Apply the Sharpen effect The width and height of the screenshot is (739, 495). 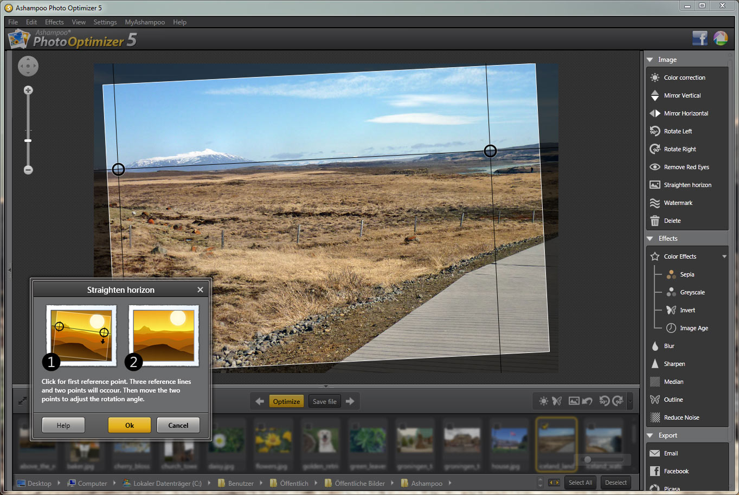pyautogui.click(x=674, y=364)
